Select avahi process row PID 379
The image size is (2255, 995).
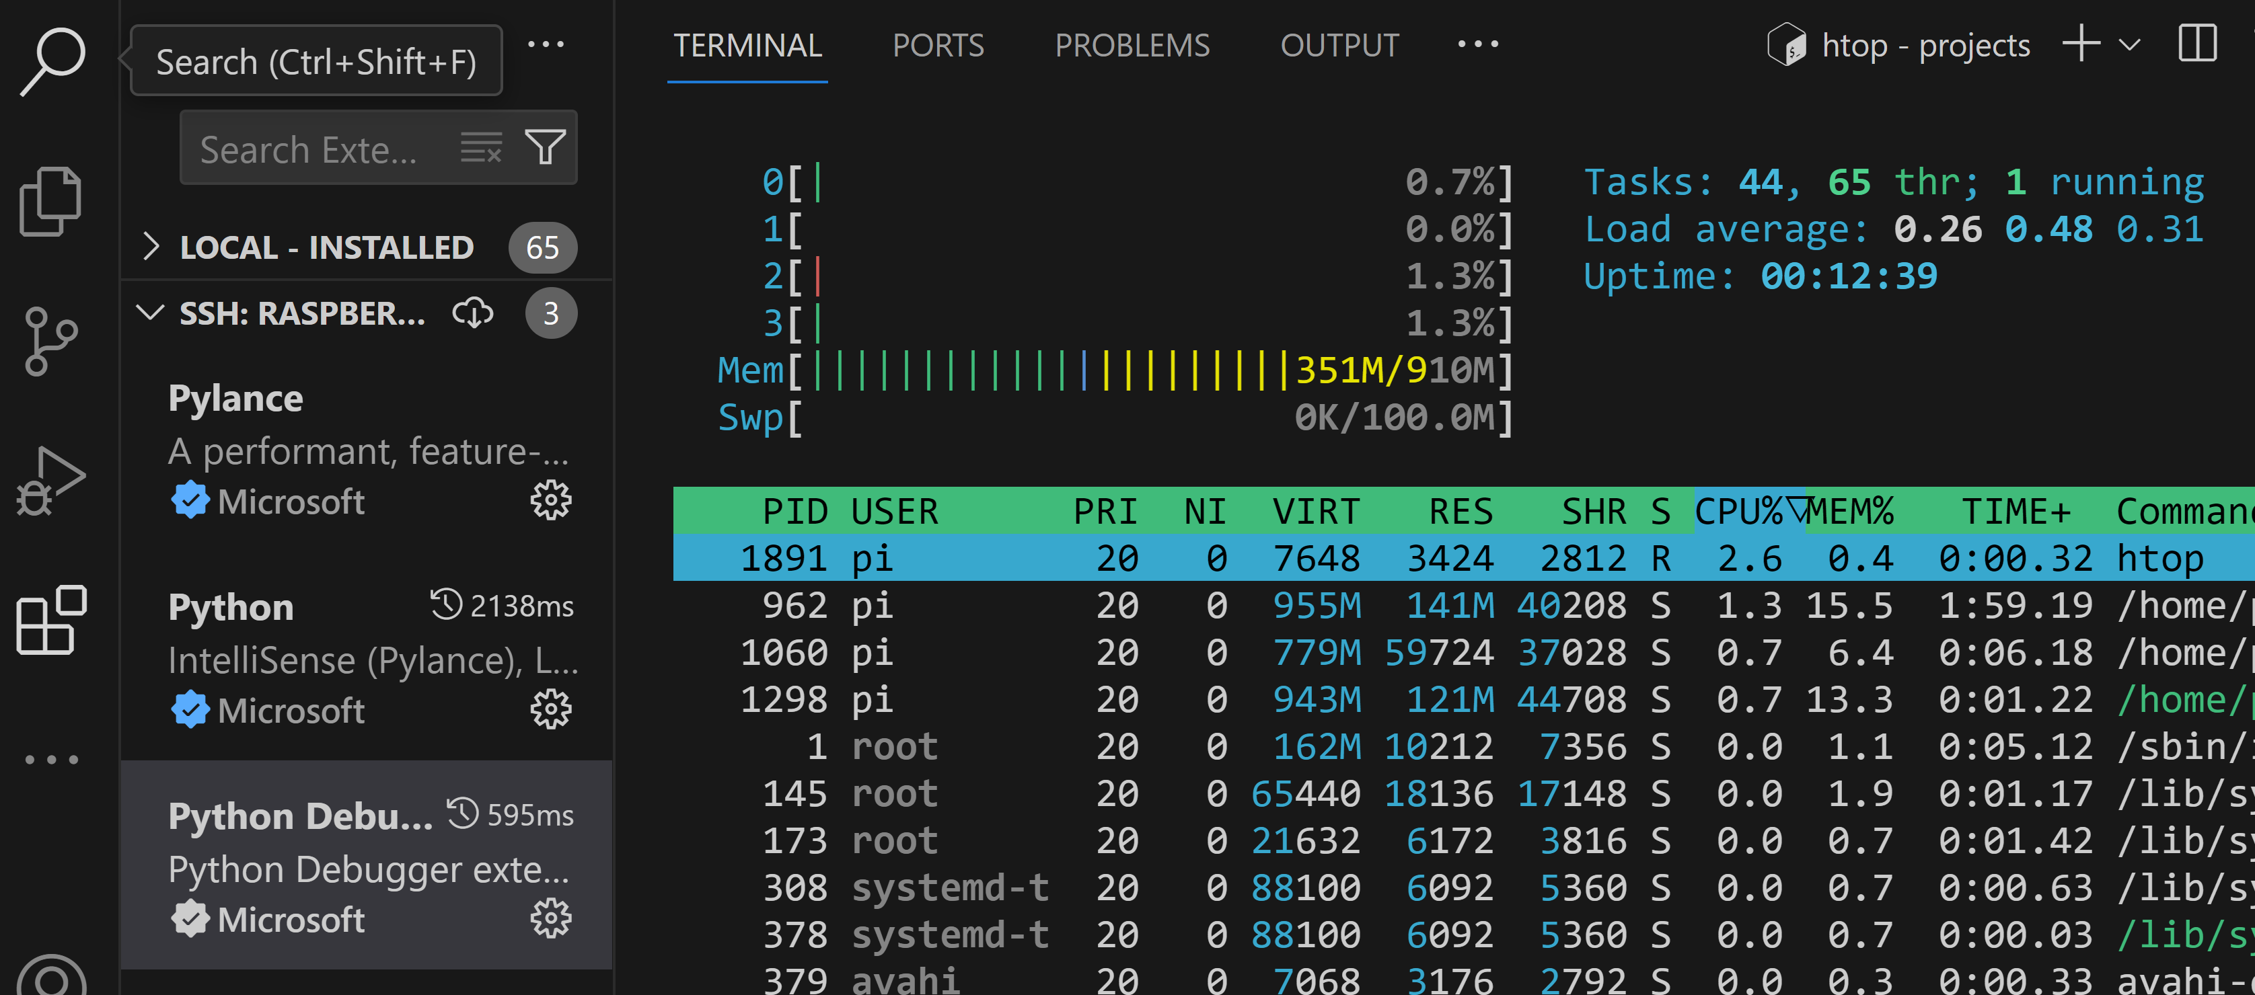(x=1464, y=978)
